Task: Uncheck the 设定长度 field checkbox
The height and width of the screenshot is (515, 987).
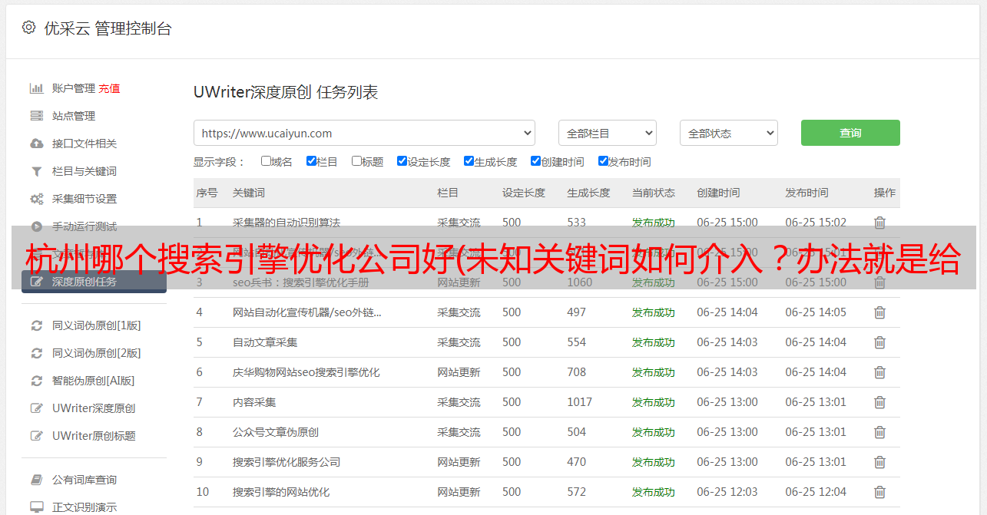Action: tap(402, 161)
